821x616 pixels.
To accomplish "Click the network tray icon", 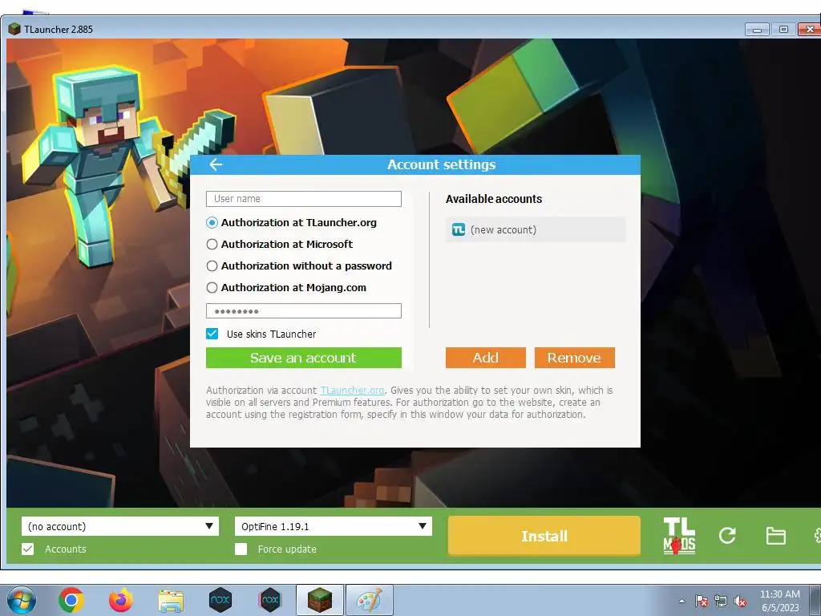I will 721,601.
